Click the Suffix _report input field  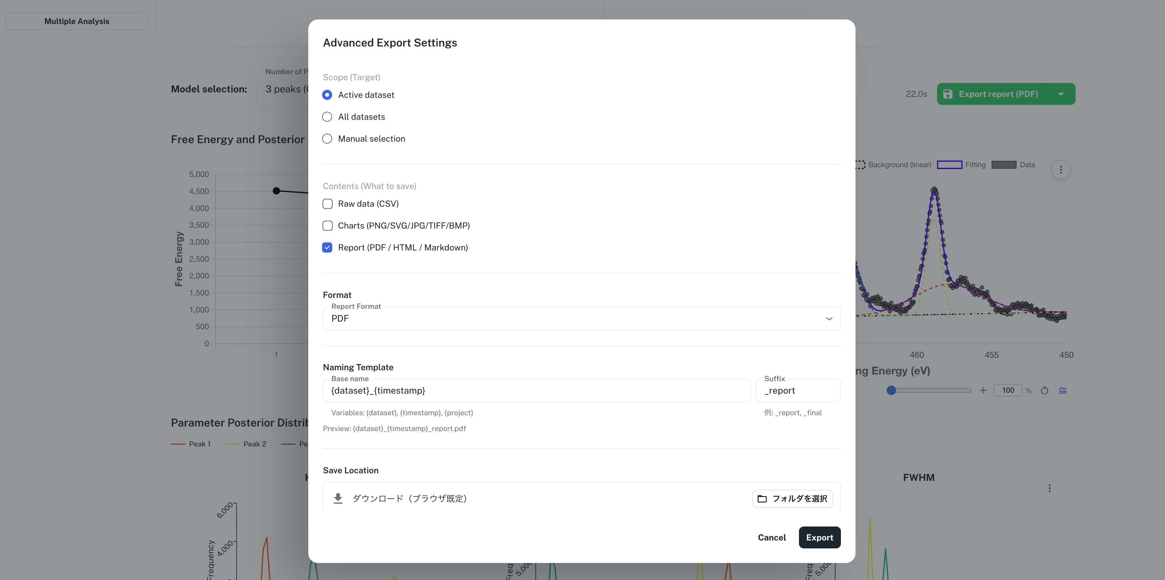[x=798, y=391]
